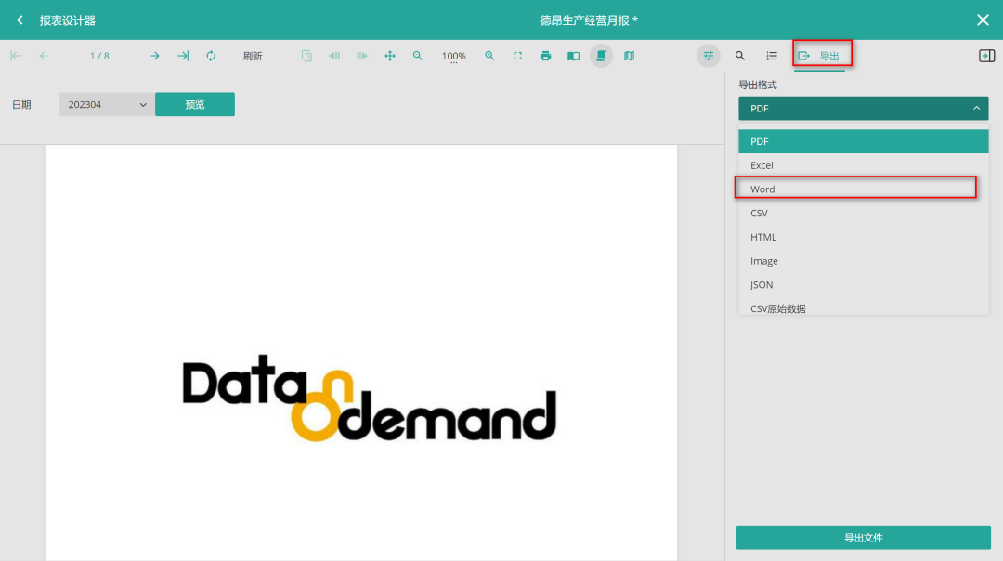This screenshot has height=561, width=1003.
Task: Click the zoom out magnifier icon
Action: pyautogui.click(x=418, y=56)
